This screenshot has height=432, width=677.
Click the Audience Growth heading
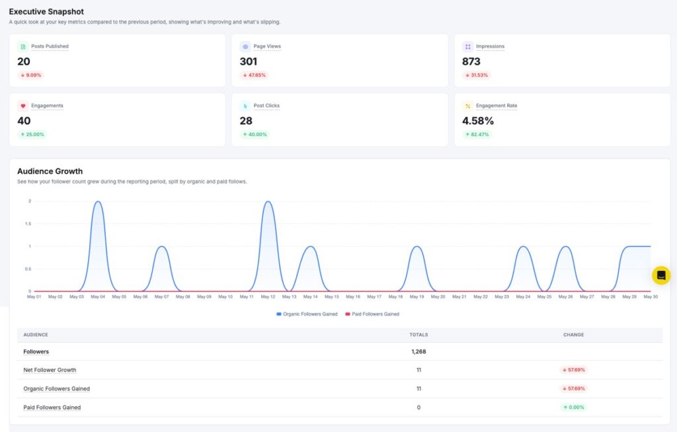(50, 171)
